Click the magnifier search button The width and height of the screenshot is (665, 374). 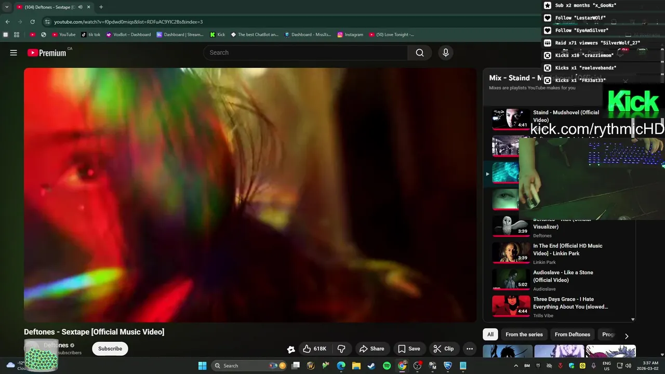[420, 52]
